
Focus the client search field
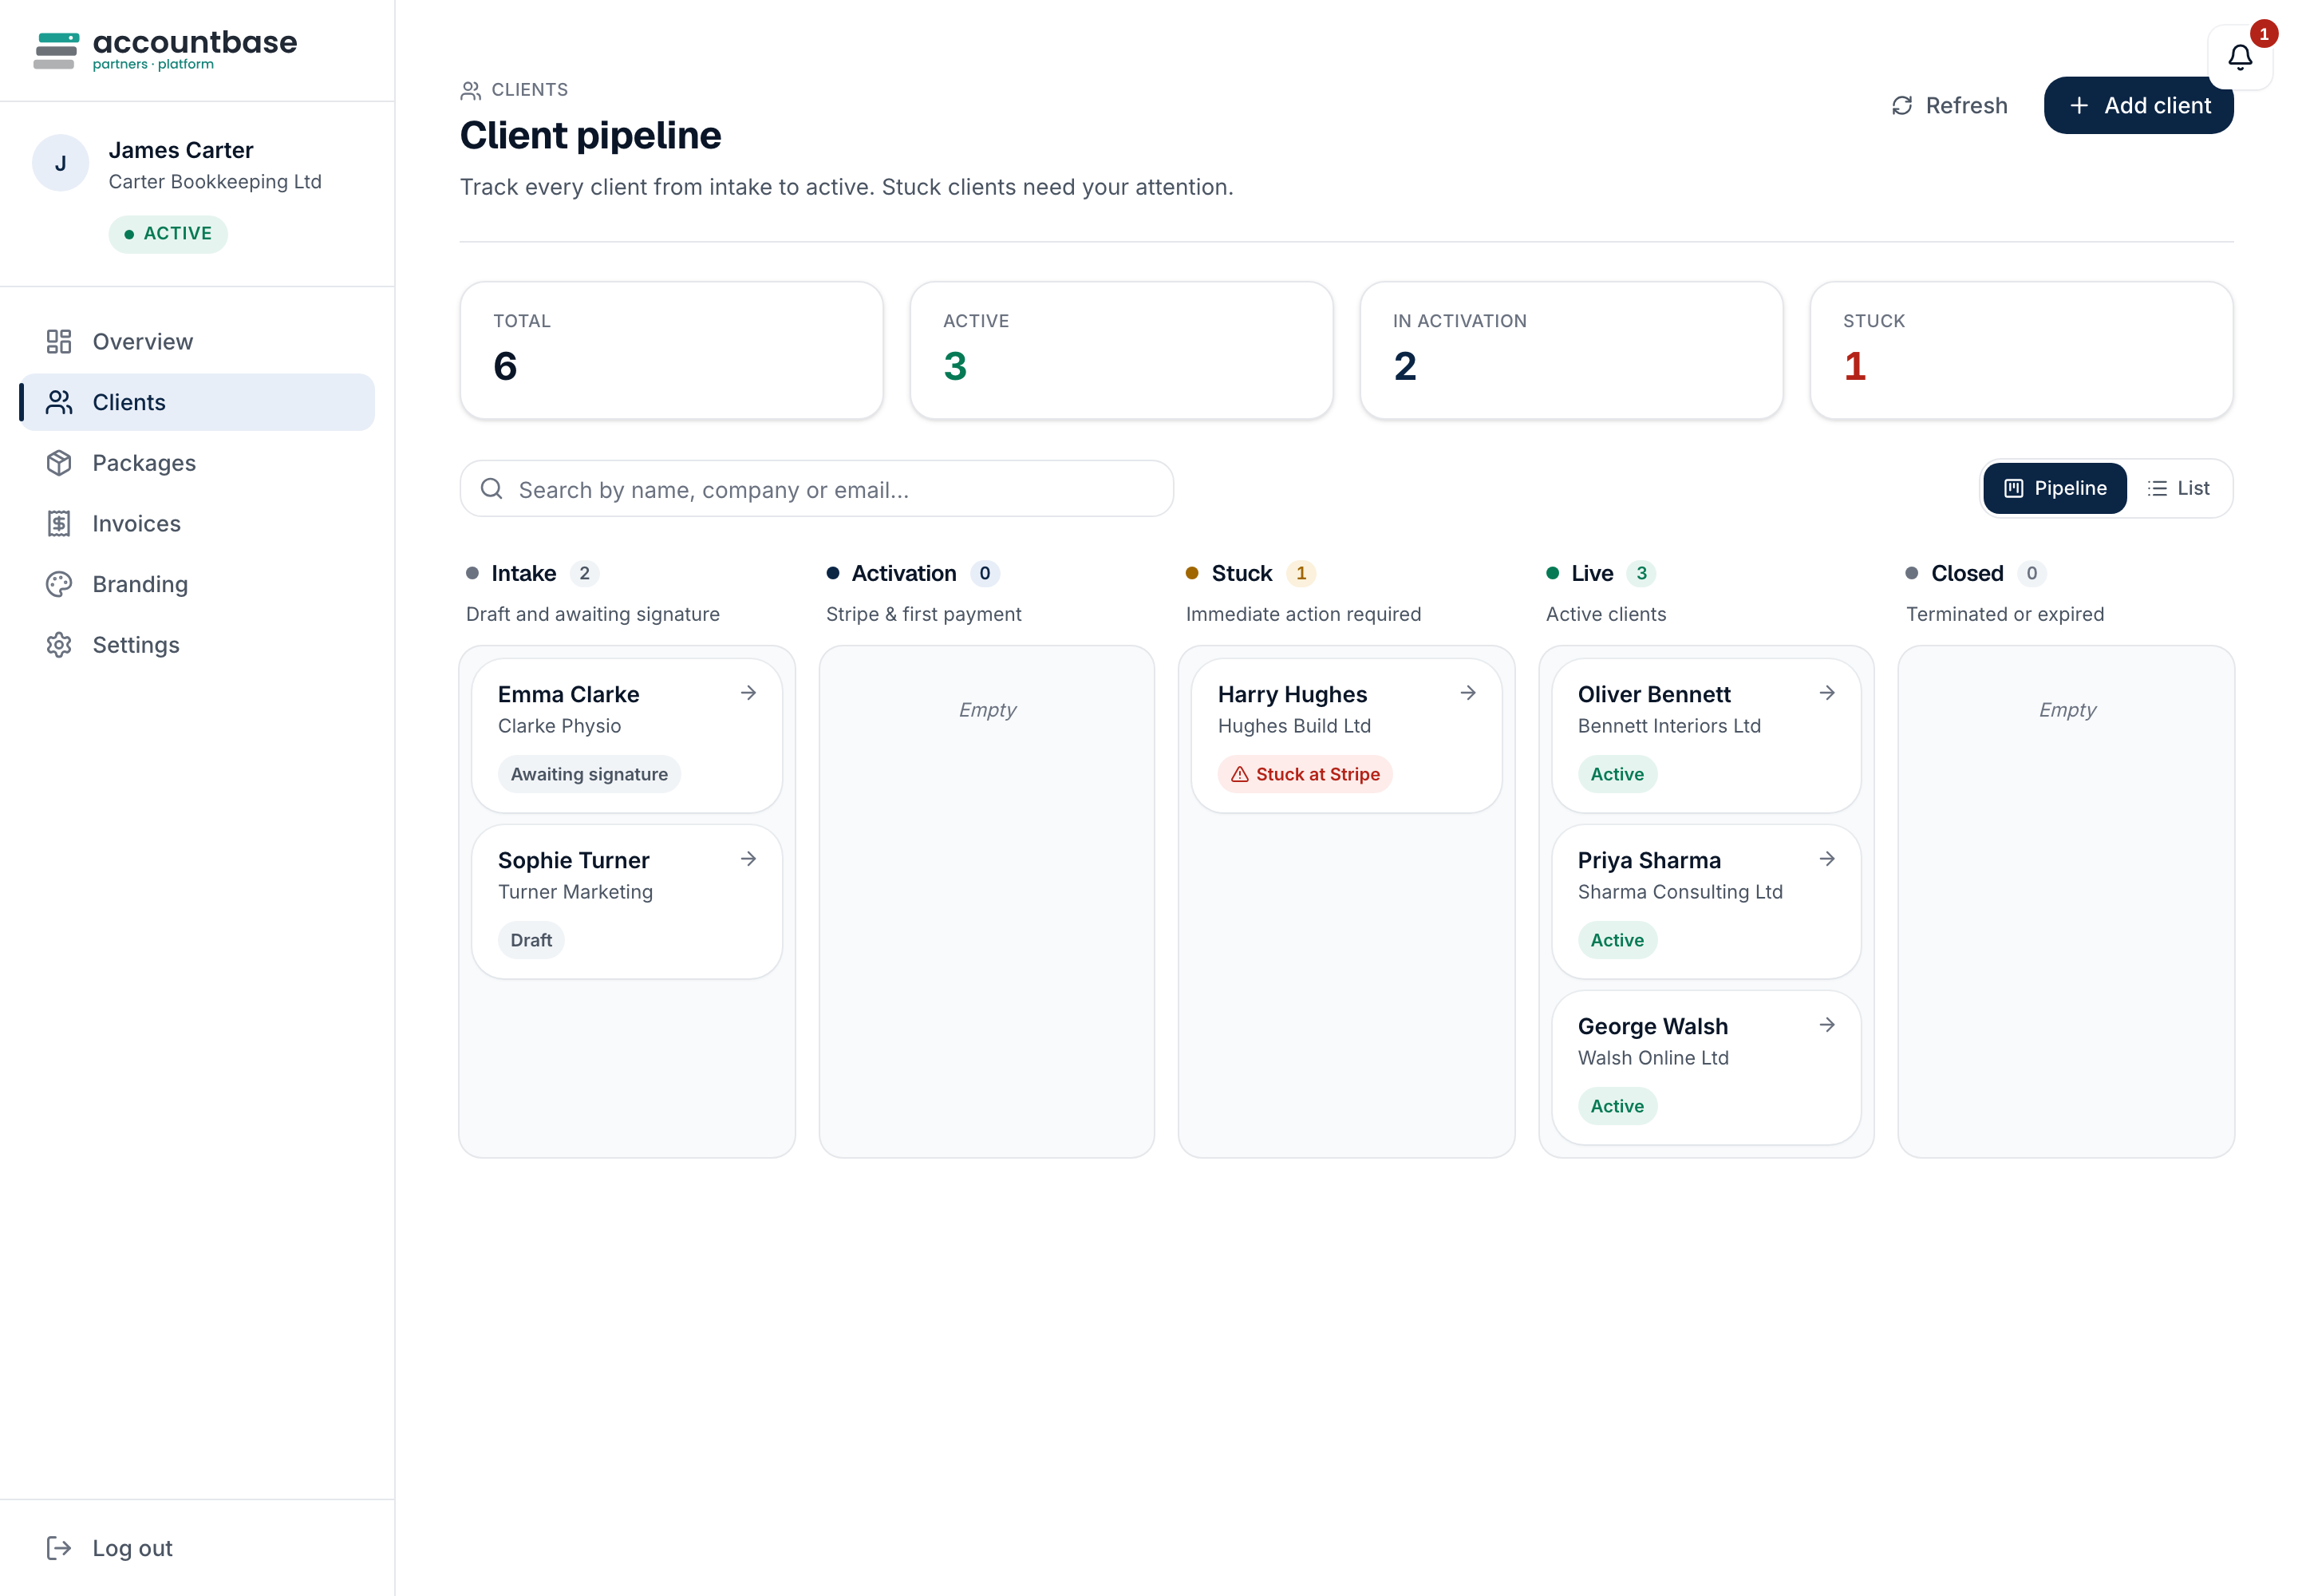pyautogui.click(x=816, y=488)
